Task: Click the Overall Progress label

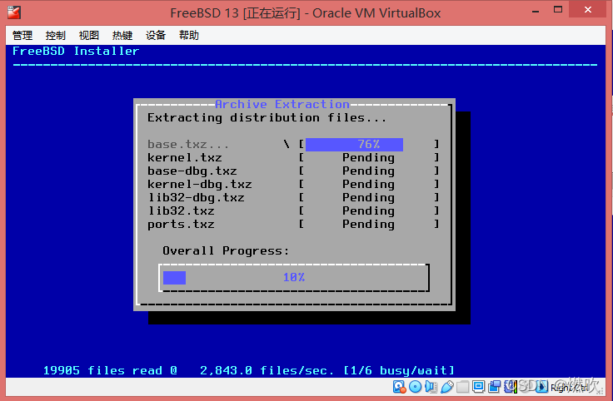Action: click(x=226, y=250)
